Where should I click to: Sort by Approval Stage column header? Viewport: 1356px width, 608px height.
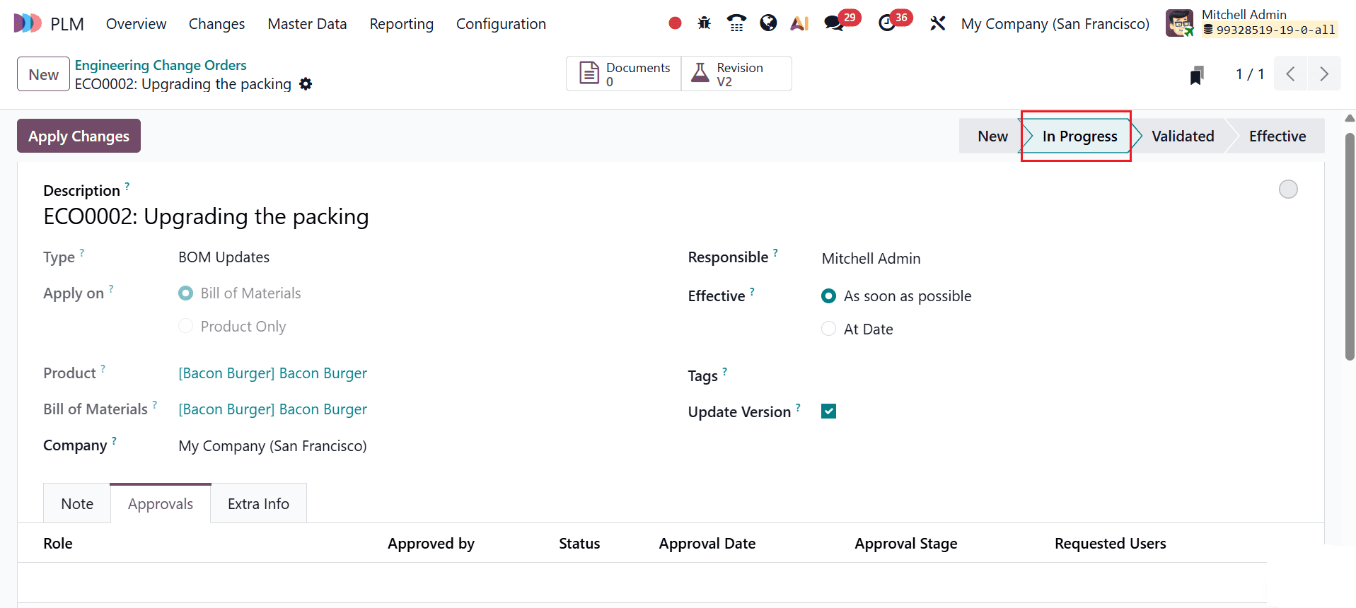point(906,543)
